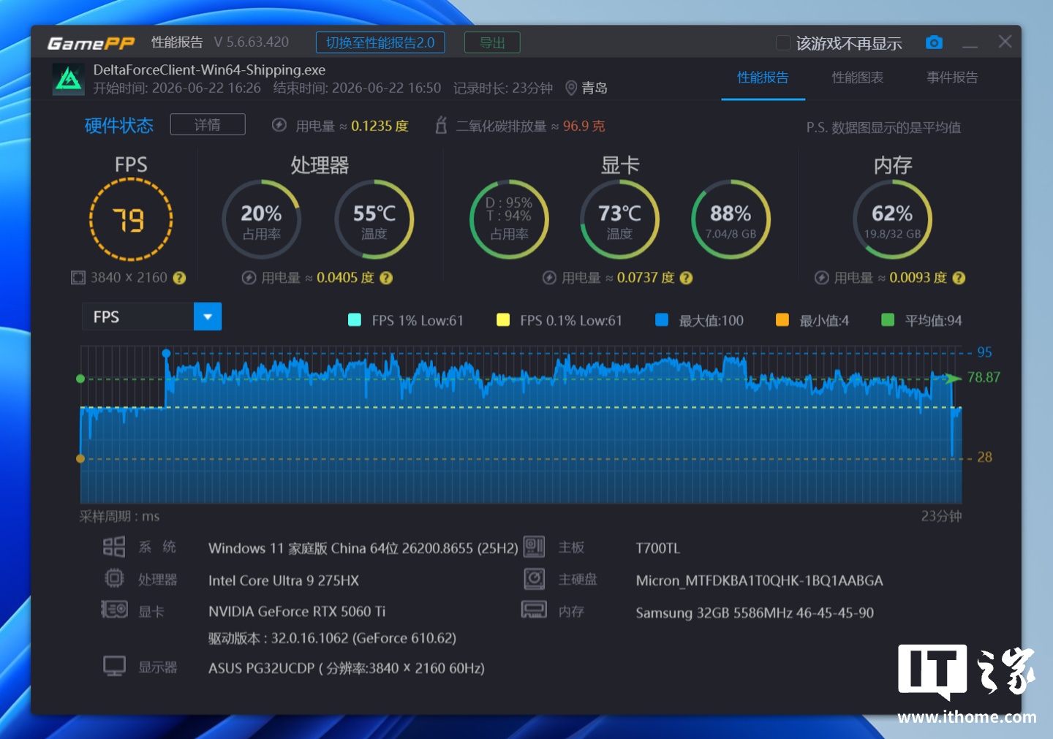The width and height of the screenshot is (1053, 739).
Task: Click the Windows 11 家庭版 system text
Action: coord(363,548)
